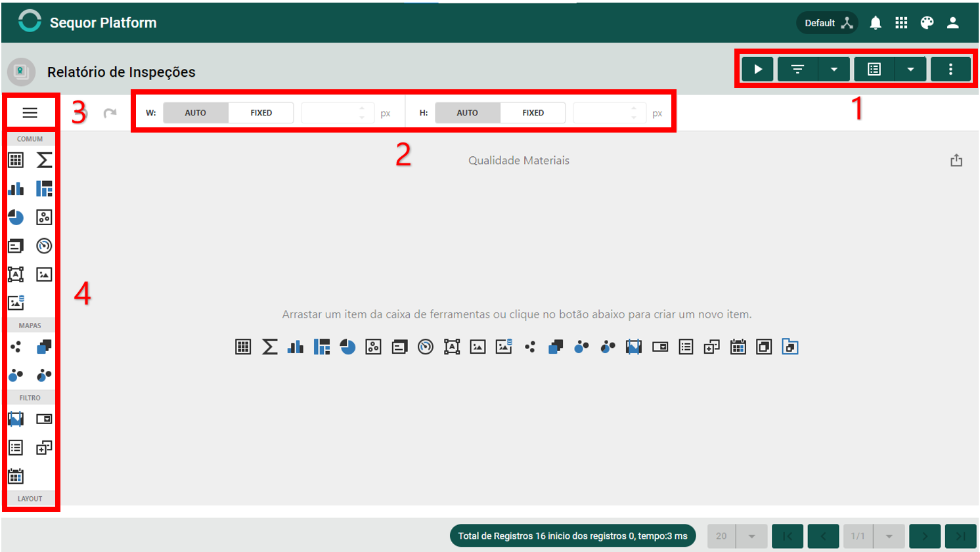980x552 pixels.
Task: Add a Text Box item from the toolbox
Action: pos(16,274)
